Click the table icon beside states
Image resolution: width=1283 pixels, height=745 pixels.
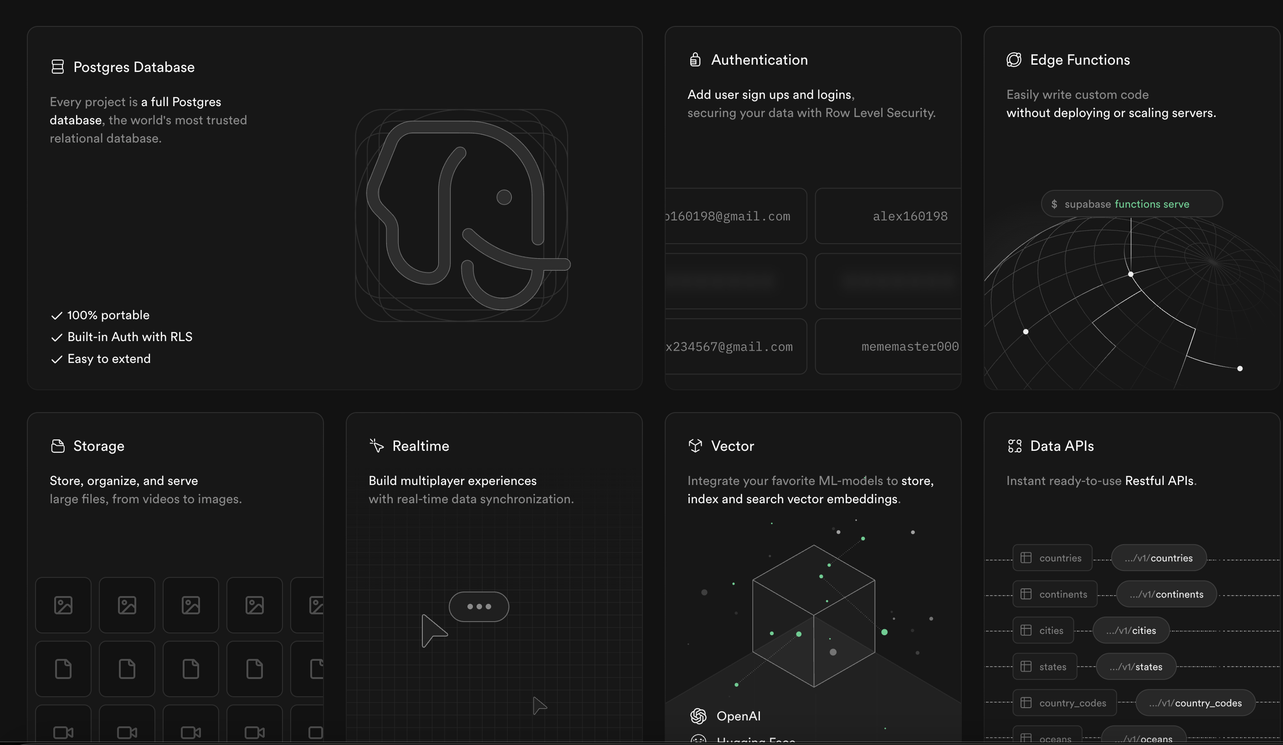click(1026, 666)
